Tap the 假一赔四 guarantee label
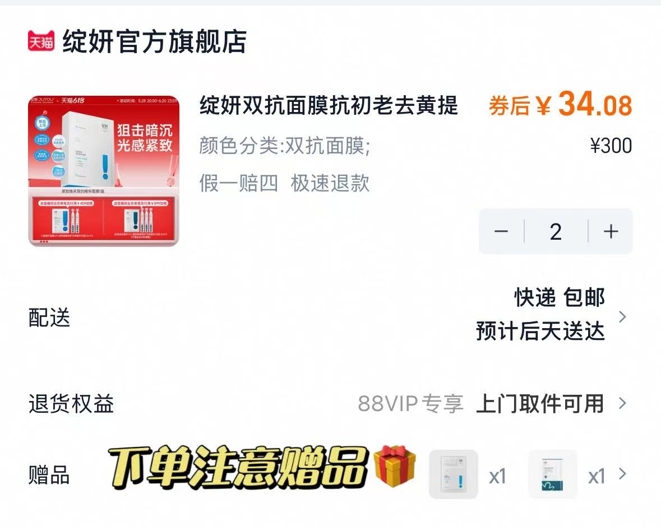Viewport: 661px width, 527px height. click(239, 183)
